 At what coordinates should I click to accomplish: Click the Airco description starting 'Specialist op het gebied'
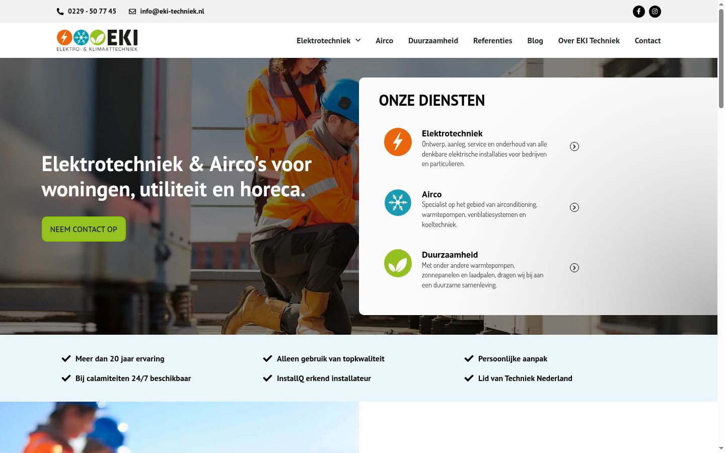coord(480,214)
